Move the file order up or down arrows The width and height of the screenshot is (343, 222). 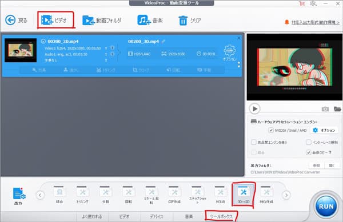[x=239, y=64]
